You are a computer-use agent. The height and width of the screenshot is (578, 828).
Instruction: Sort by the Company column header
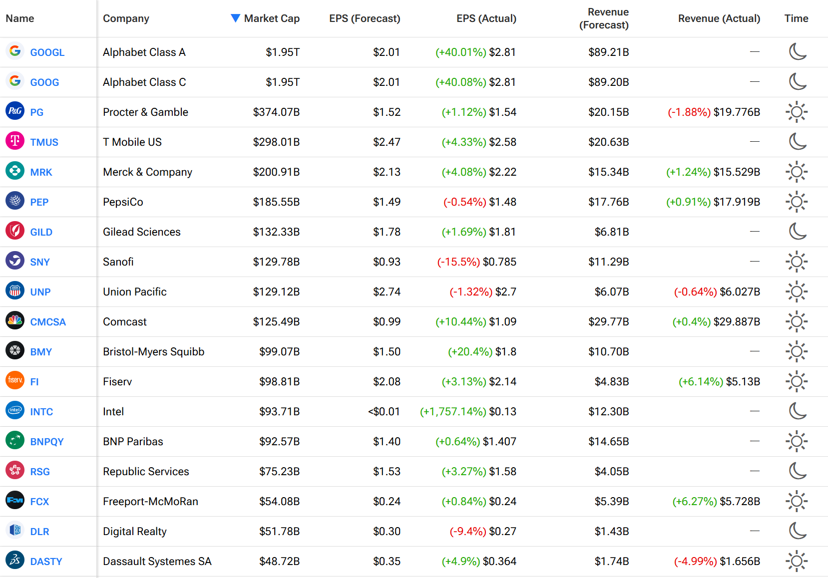[x=126, y=18]
